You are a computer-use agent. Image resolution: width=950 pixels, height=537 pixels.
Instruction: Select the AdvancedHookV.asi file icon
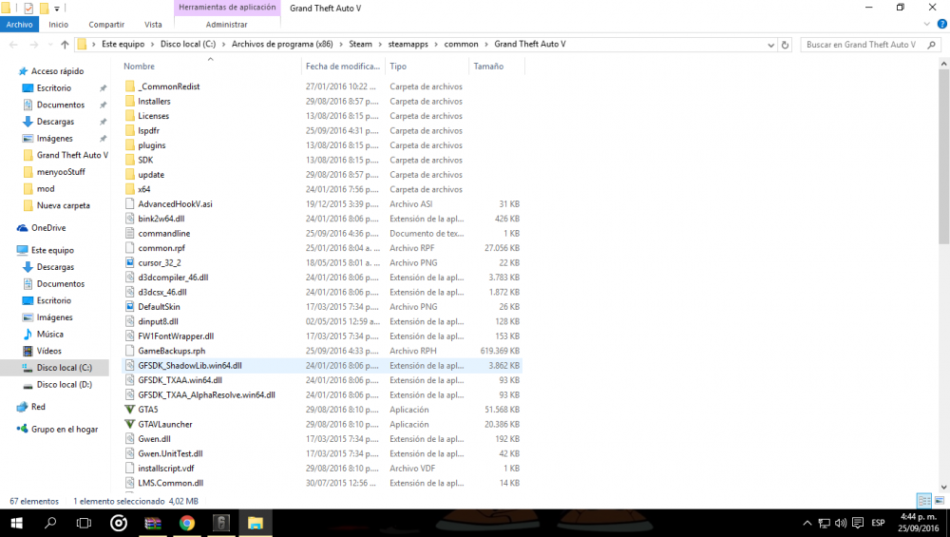(129, 204)
